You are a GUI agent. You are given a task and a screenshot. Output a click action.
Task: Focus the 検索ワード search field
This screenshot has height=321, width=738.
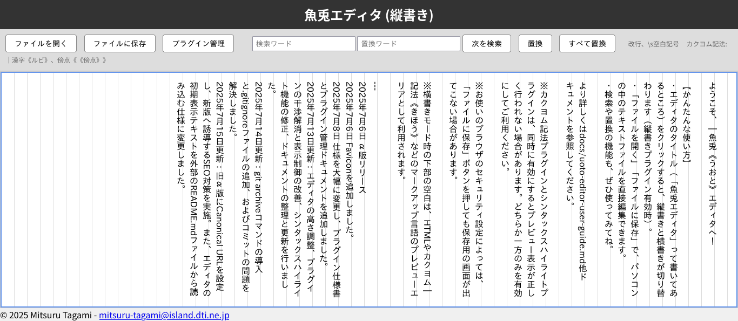pyautogui.click(x=304, y=44)
